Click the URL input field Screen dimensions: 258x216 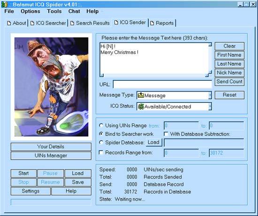tap(162, 85)
